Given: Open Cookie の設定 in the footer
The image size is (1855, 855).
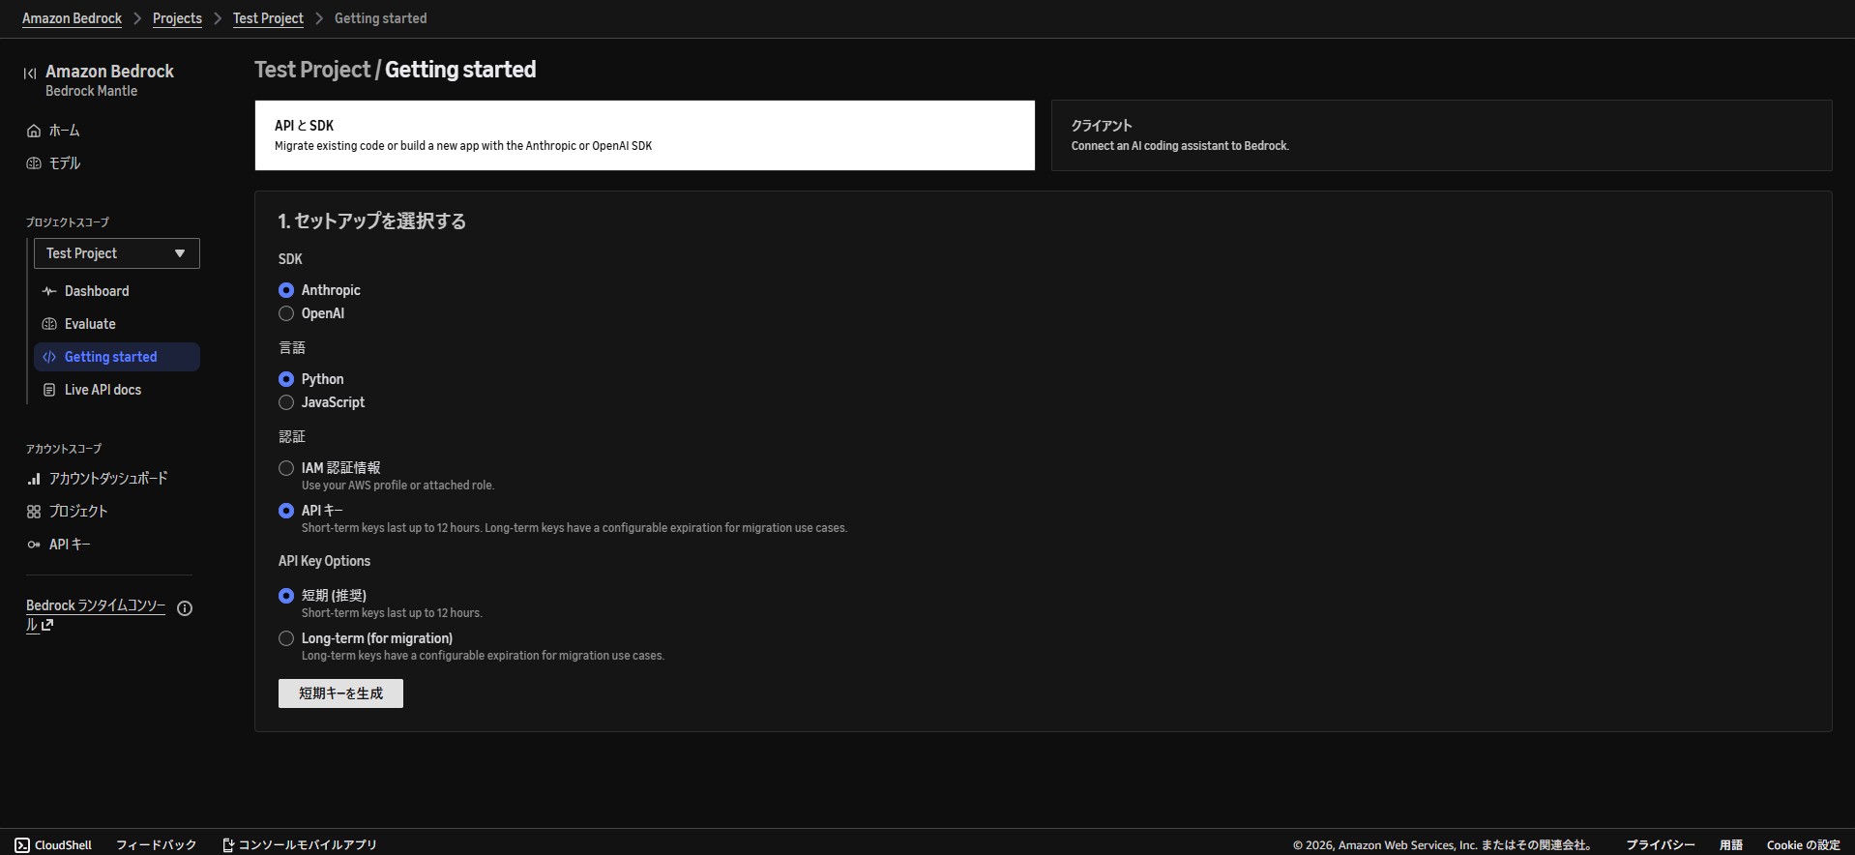Looking at the screenshot, I should 1803,845.
